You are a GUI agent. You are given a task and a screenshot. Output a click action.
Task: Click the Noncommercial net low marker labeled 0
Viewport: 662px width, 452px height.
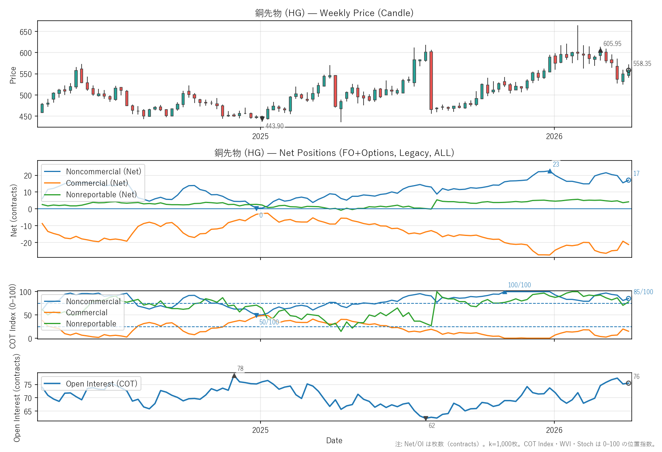pyautogui.click(x=256, y=209)
